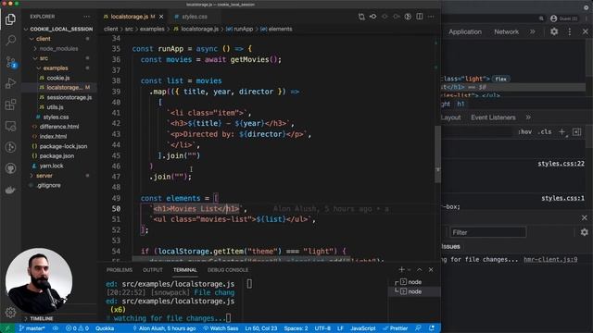Switch to the Debug Console tab
The height and width of the screenshot is (333, 593).
[228, 270]
